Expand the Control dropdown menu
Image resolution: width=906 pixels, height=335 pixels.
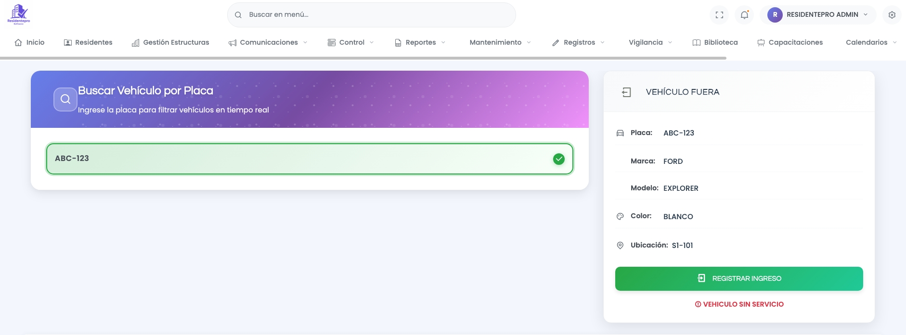(x=351, y=42)
